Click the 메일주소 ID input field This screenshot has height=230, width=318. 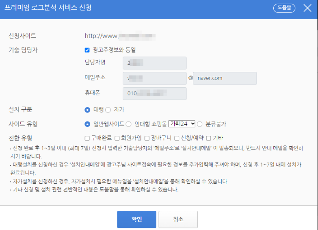point(154,78)
